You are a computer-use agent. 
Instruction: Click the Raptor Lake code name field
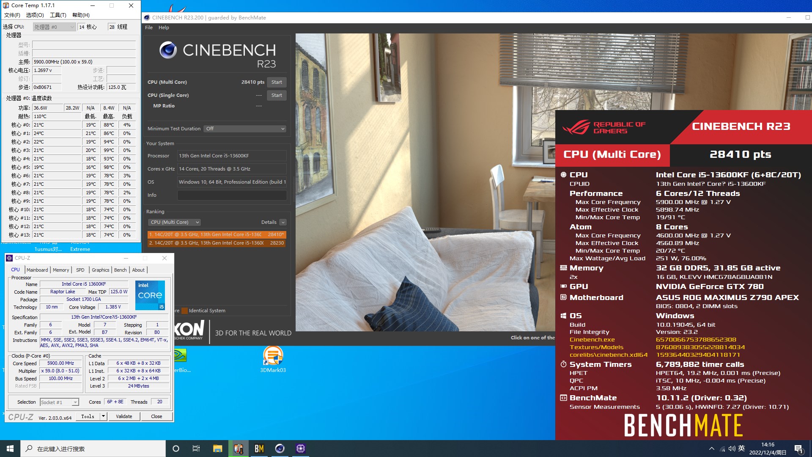pyautogui.click(x=63, y=292)
